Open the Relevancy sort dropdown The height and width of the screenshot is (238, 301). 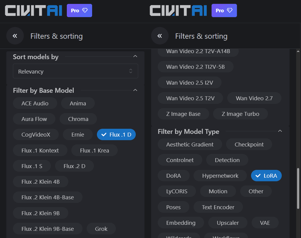point(76,71)
